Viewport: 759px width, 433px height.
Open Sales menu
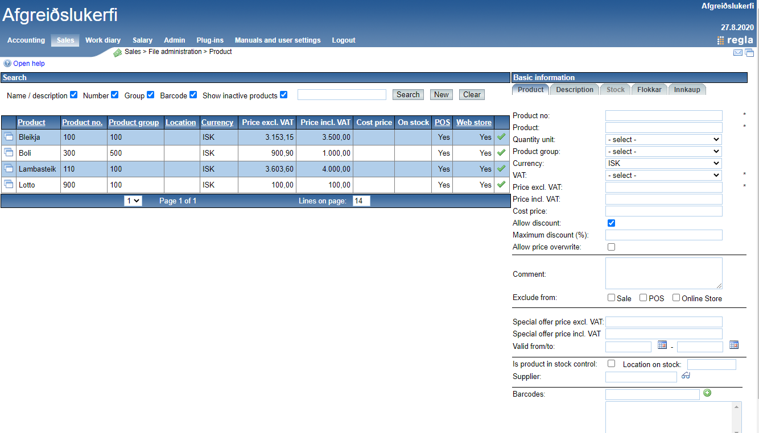pos(65,40)
